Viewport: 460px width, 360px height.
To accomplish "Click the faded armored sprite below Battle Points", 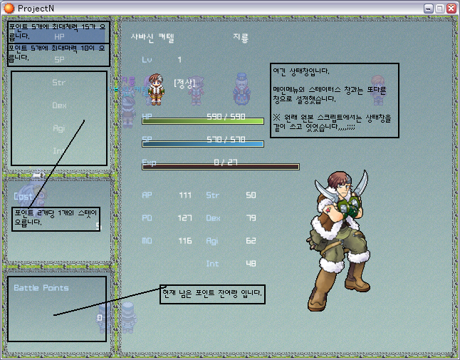I will 127,317.
